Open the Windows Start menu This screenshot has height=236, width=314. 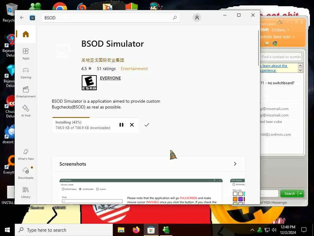pos(7,230)
